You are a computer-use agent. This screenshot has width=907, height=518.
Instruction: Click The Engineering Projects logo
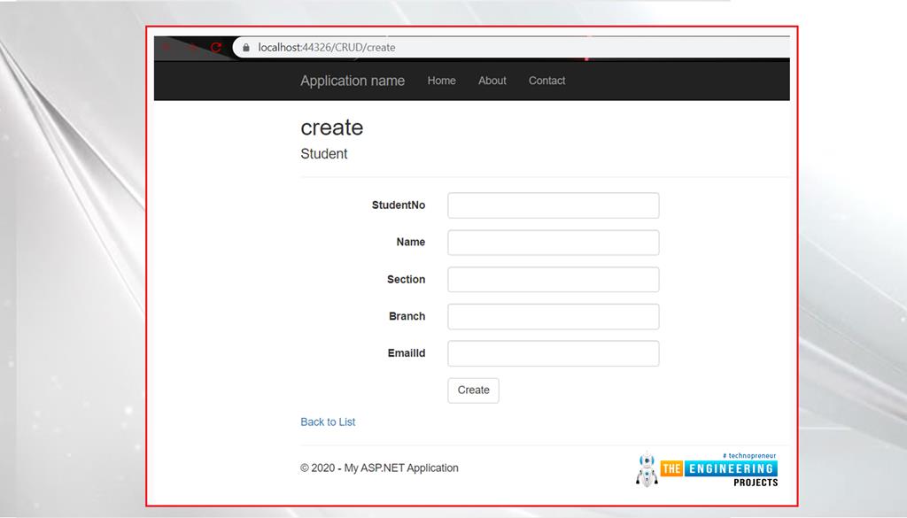(707, 469)
